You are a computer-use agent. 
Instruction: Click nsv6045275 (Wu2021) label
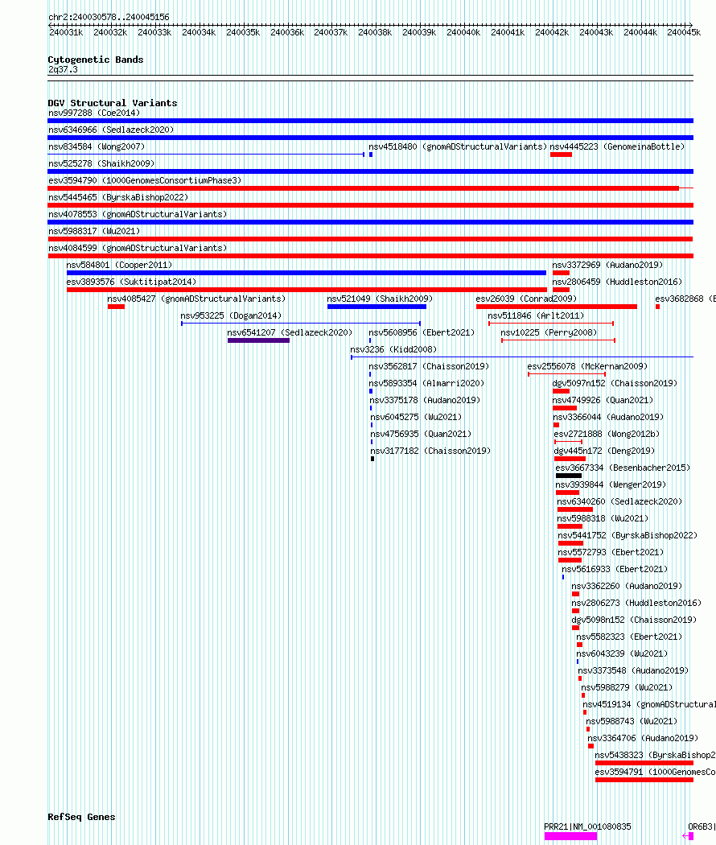point(416,417)
